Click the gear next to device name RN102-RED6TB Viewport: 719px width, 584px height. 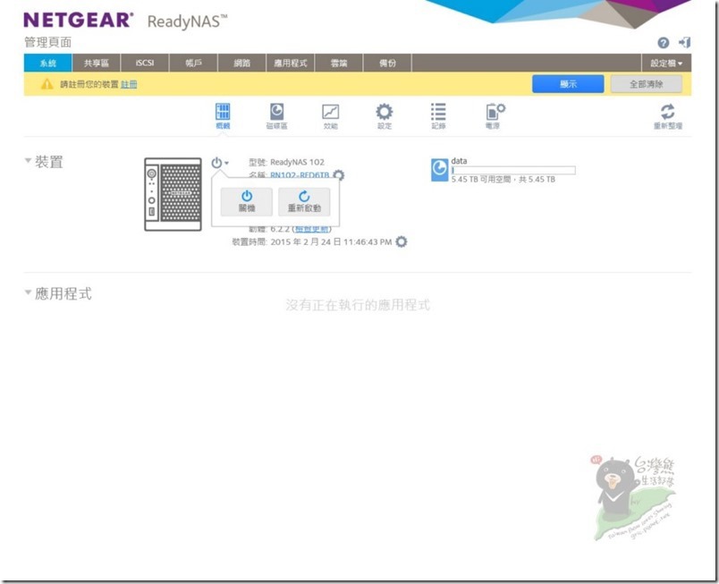(x=338, y=174)
